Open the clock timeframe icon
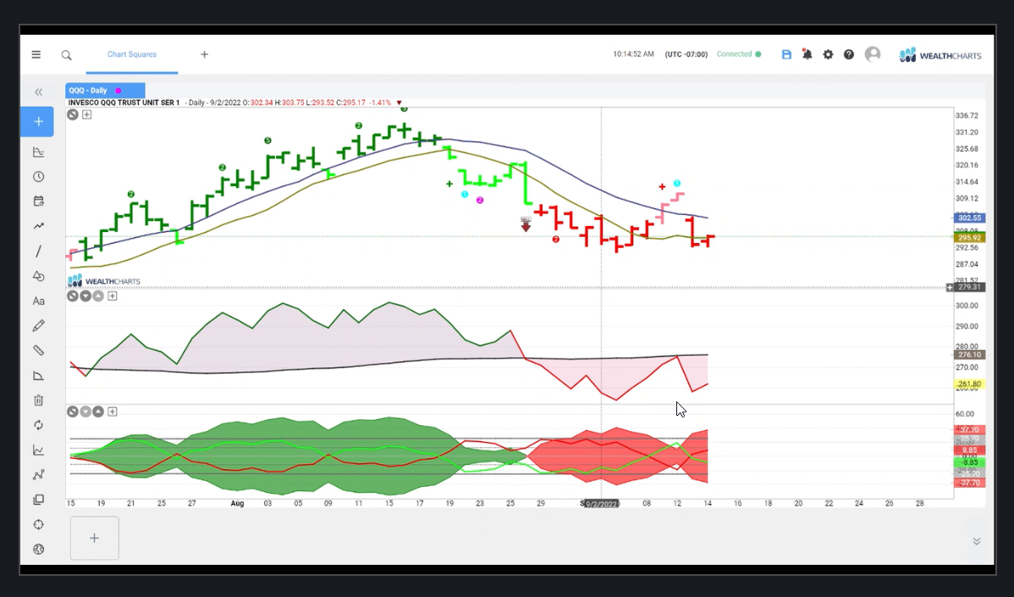 pyautogui.click(x=39, y=177)
